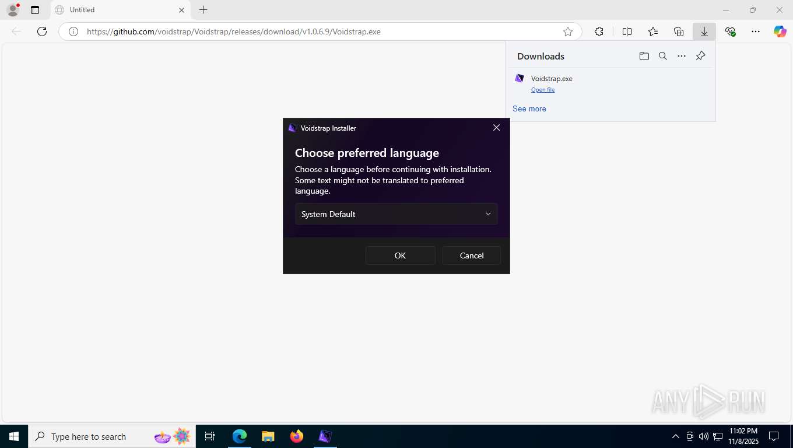
Task: Open volume control in tray
Action: (x=703, y=436)
